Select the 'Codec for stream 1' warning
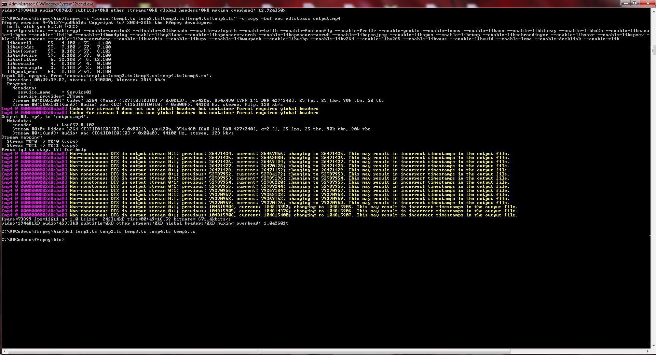The width and height of the screenshot is (656, 355). click(160, 113)
